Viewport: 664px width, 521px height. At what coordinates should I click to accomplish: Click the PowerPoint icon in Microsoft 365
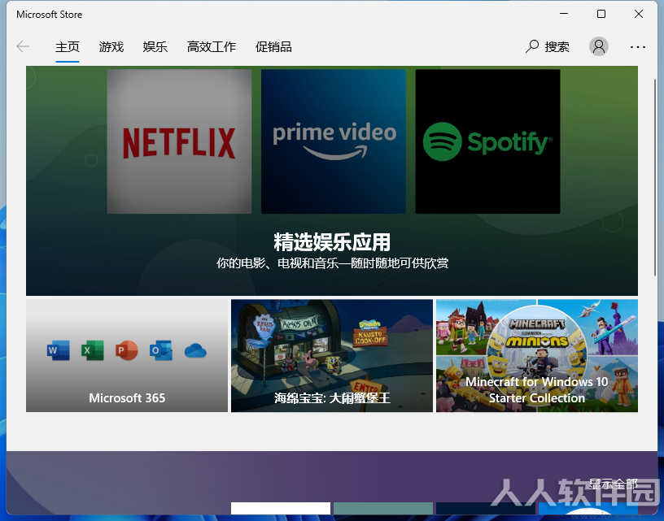coord(127,350)
